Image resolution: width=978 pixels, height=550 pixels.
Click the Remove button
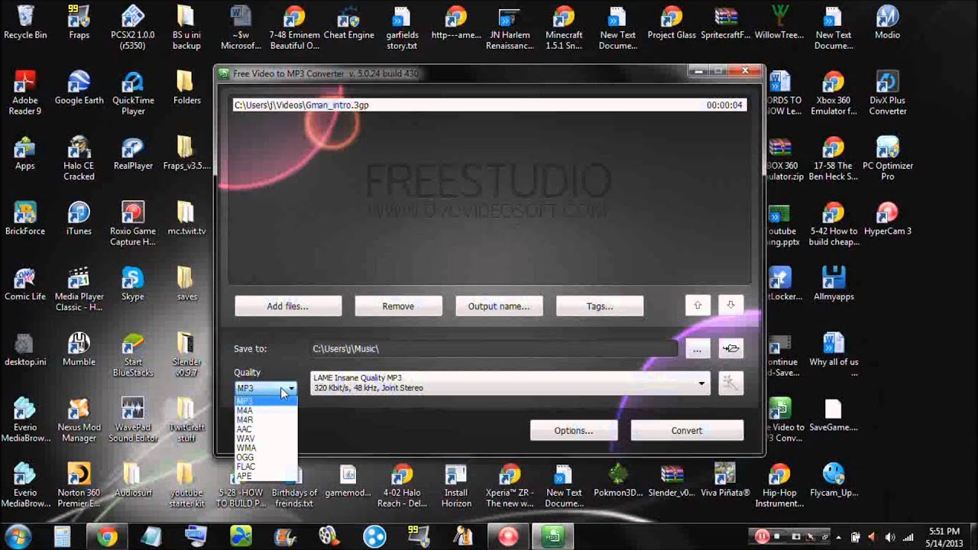(398, 306)
